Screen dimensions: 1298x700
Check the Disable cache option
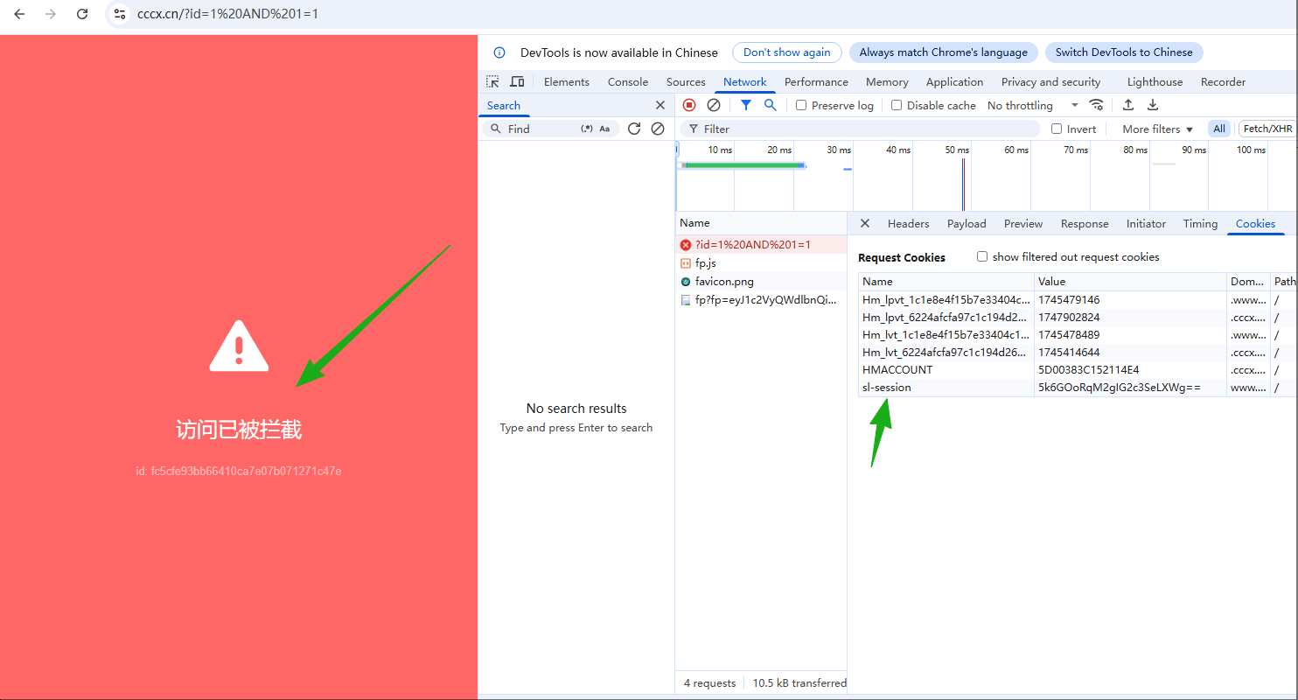tap(897, 106)
